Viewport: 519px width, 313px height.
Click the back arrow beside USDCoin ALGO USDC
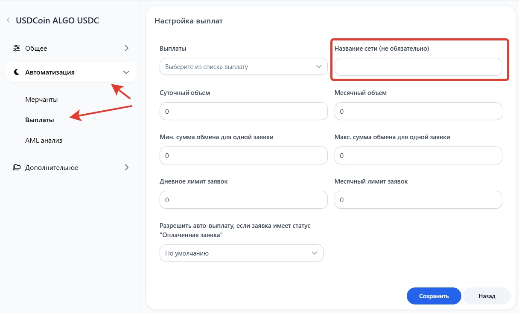click(9, 20)
